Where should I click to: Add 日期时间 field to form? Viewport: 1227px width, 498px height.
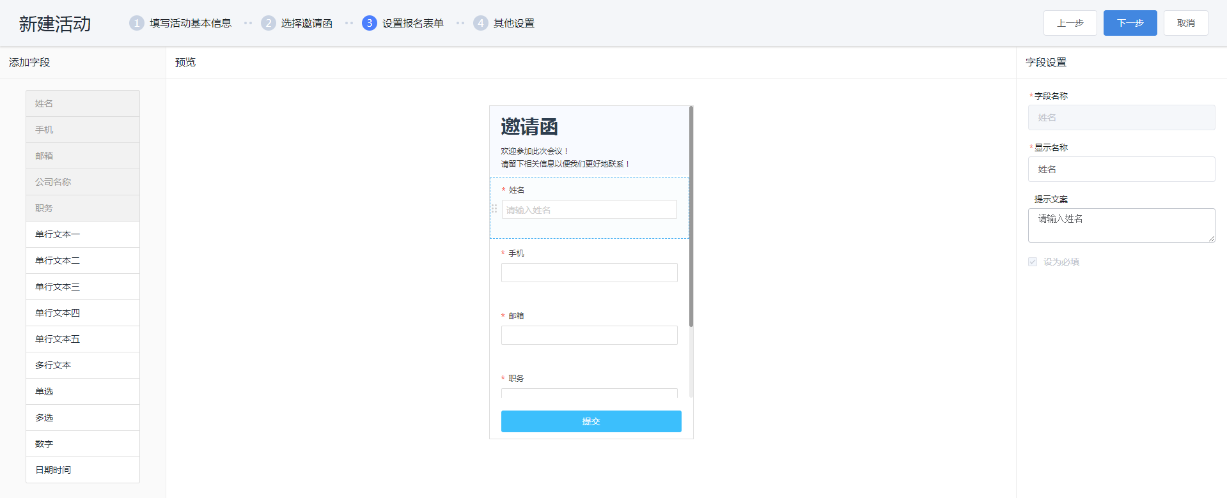click(x=82, y=470)
